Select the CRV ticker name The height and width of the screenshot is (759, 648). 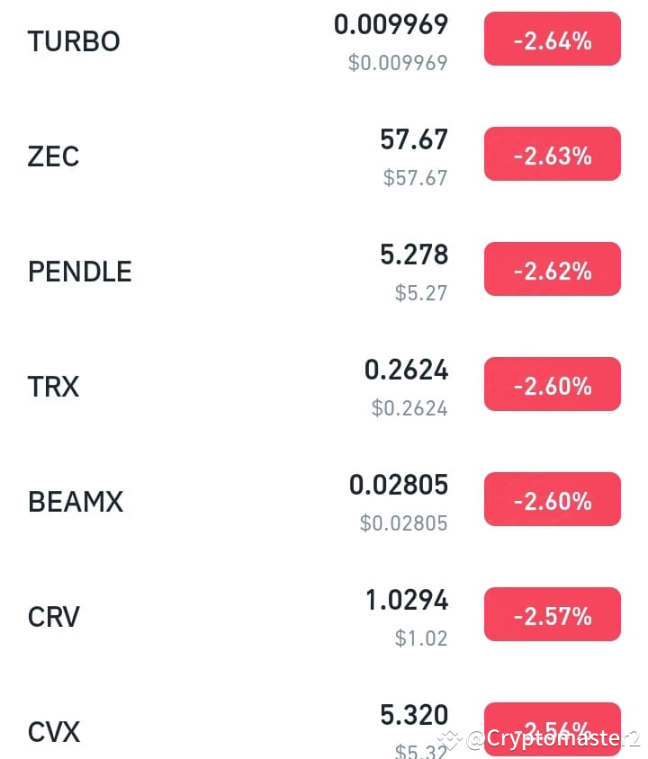tap(54, 617)
